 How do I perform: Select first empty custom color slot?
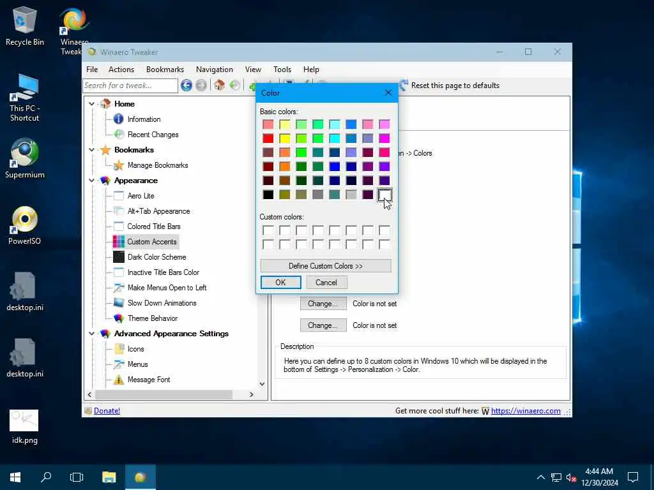click(x=268, y=230)
